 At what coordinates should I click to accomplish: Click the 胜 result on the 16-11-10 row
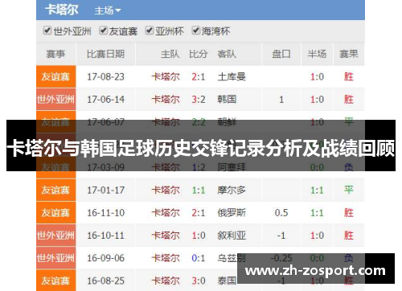coord(349,213)
